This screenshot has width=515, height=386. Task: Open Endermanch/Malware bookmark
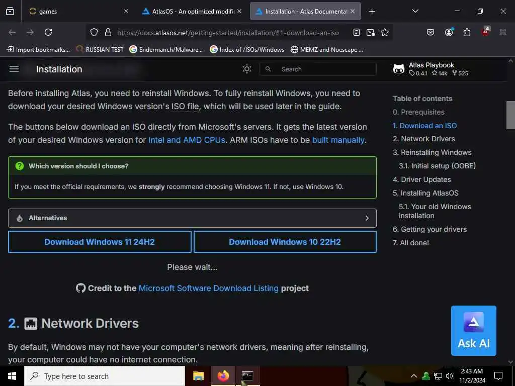(x=166, y=50)
